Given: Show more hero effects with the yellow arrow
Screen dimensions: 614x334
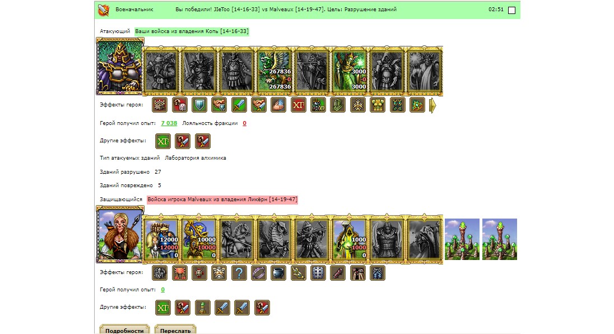Looking at the screenshot, I should coord(432,105).
